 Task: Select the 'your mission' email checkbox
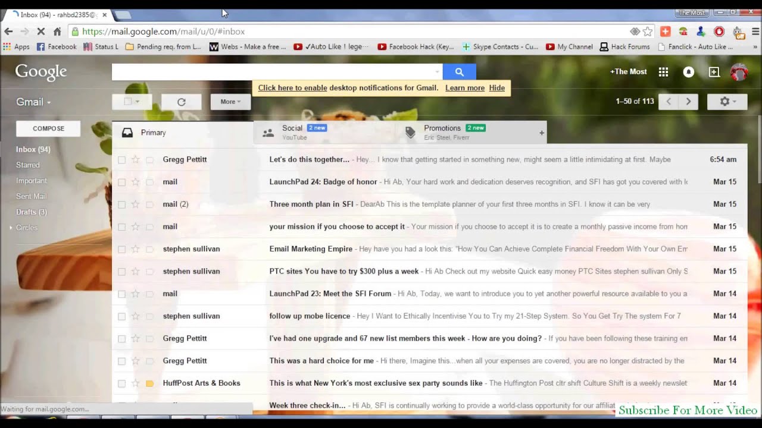pos(121,226)
